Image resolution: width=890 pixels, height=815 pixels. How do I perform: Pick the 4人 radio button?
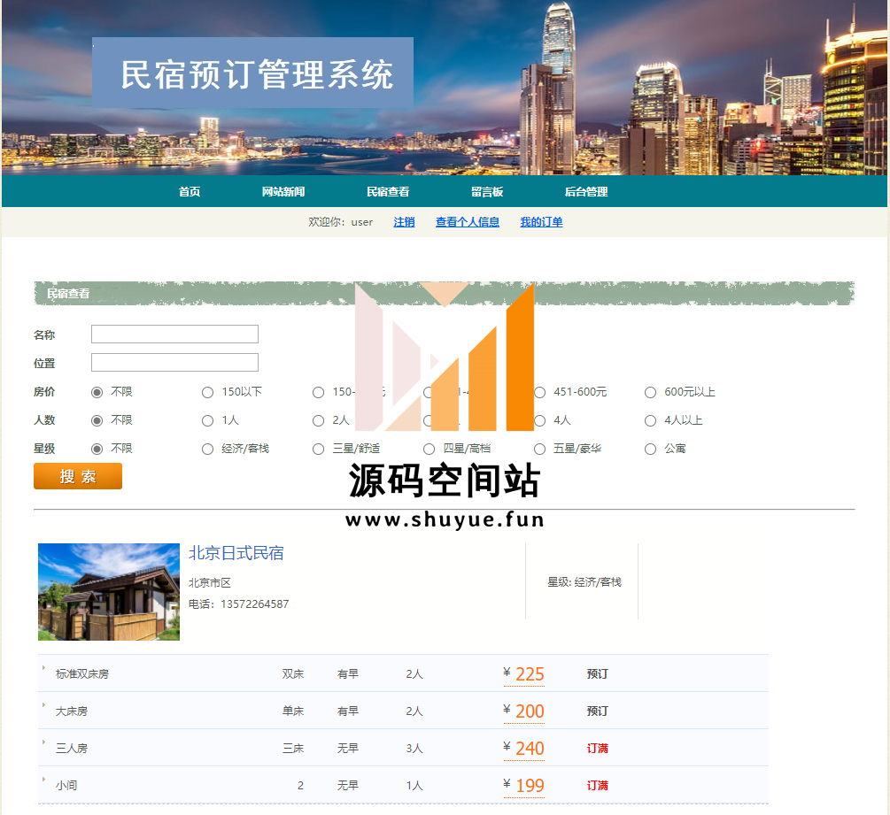point(540,421)
